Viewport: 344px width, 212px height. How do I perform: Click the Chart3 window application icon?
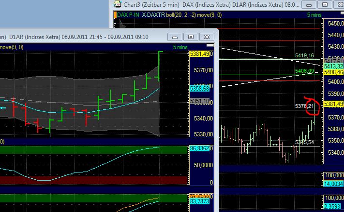(x=118, y=4)
